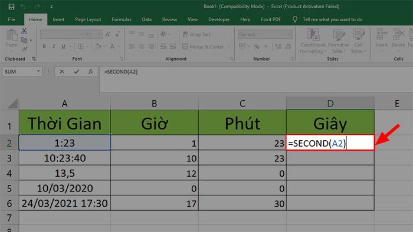Viewport: 413px width, 232px height.
Task: Open Font settings dialog launcher
Action: click(121, 59)
